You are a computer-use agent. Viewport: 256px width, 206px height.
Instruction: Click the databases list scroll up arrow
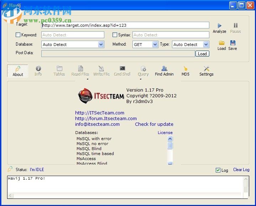point(170,139)
